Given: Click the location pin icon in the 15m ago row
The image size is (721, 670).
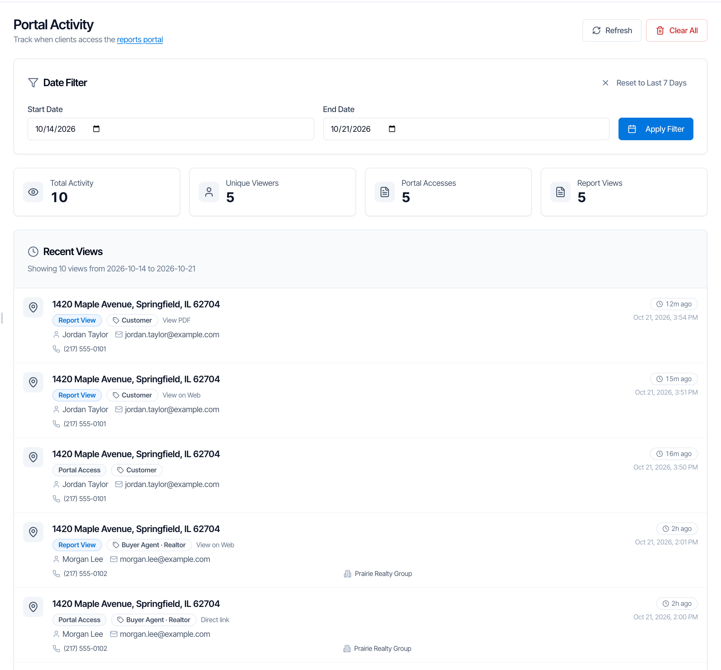Looking at the screenshot, I should tap(33, 383).
